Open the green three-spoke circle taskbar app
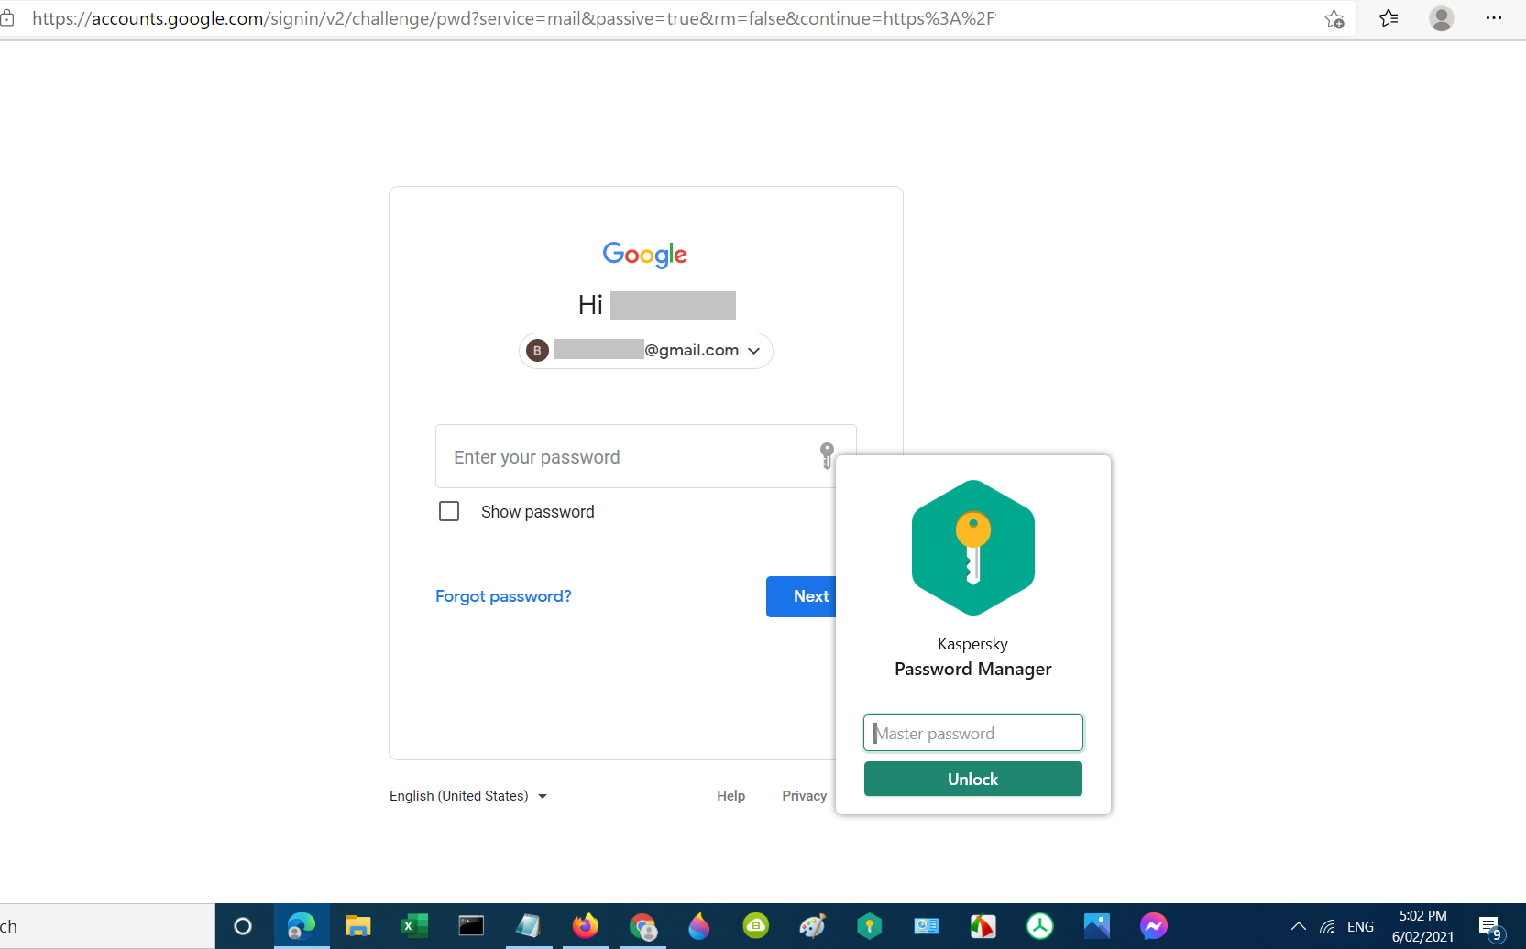Image resolution: width=1526 pixels, height=949 pixels. tap(1040, 926)
